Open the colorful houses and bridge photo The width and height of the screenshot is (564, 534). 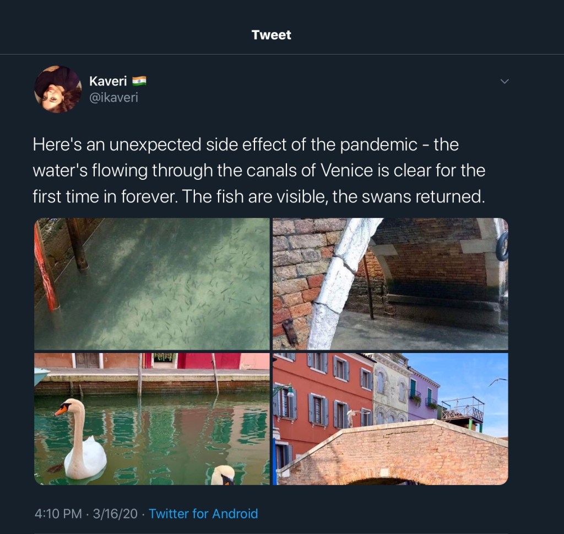click(x=391, y=419)
